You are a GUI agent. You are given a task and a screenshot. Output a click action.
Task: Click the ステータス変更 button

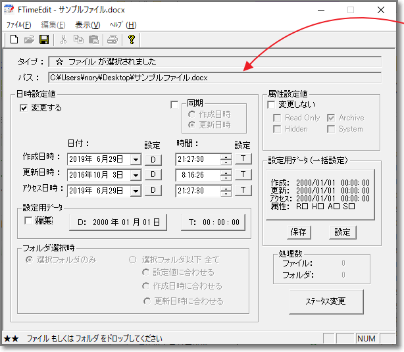[324, 302]
